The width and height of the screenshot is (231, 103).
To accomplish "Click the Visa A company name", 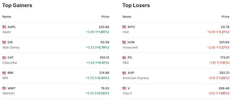I will point(127,93).
